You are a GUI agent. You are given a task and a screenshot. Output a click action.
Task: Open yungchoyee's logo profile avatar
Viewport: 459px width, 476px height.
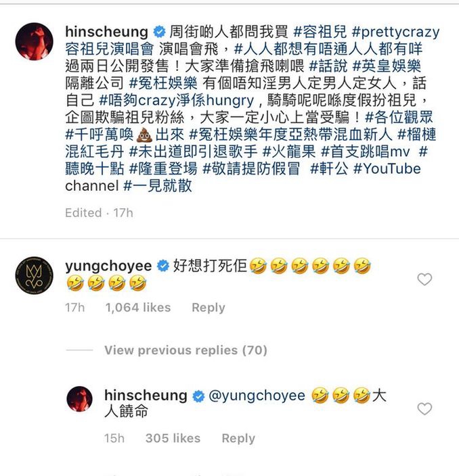[35, 276]
